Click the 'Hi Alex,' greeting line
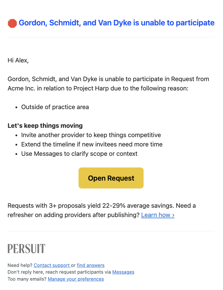The height and width of the screenshot is (290, 223). point(18,60)
